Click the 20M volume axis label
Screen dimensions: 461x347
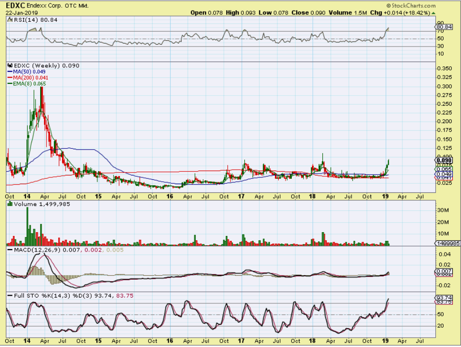point(443,222)
